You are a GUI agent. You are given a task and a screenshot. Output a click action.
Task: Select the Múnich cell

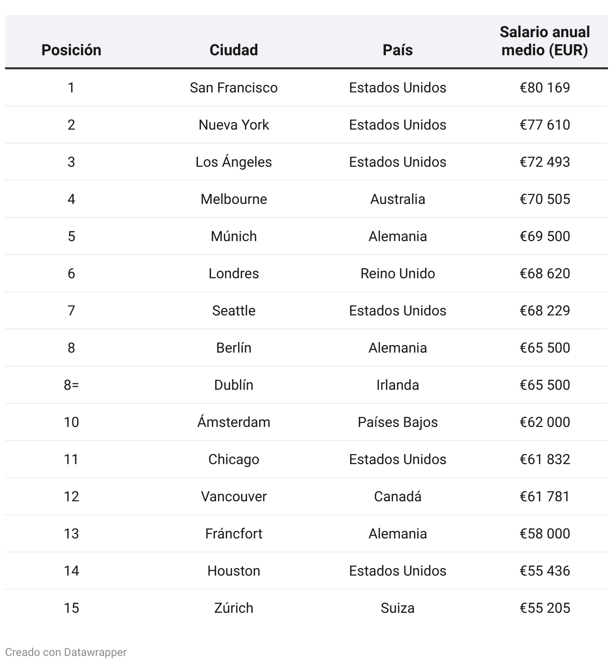pos(234,236)
